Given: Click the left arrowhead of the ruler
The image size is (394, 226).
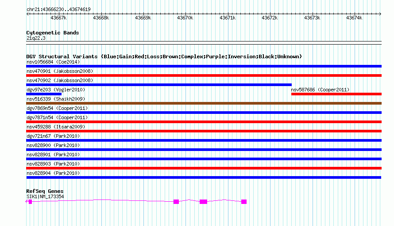Looking at the screenshot, I should click(27, 14).
